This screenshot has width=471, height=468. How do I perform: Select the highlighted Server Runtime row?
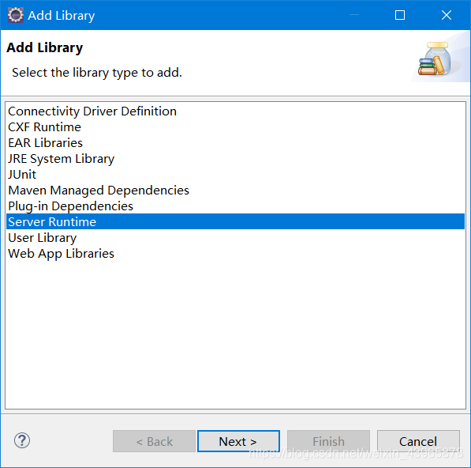pyautogui.click(x=235, y=221)
